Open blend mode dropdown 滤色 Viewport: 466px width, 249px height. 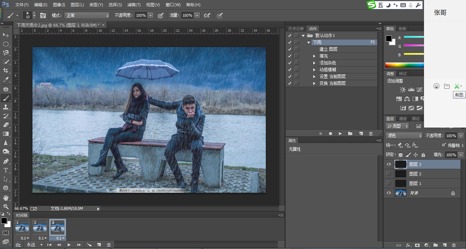pyautogui.click(x=404, y=136)
